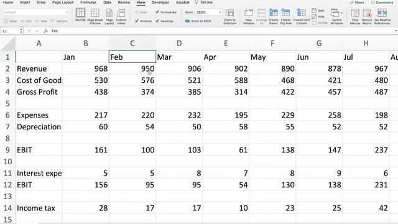The width and height of the screenshot is (398, 224).
Task: Expand the formula bar
Action: (x=396, y=30)
